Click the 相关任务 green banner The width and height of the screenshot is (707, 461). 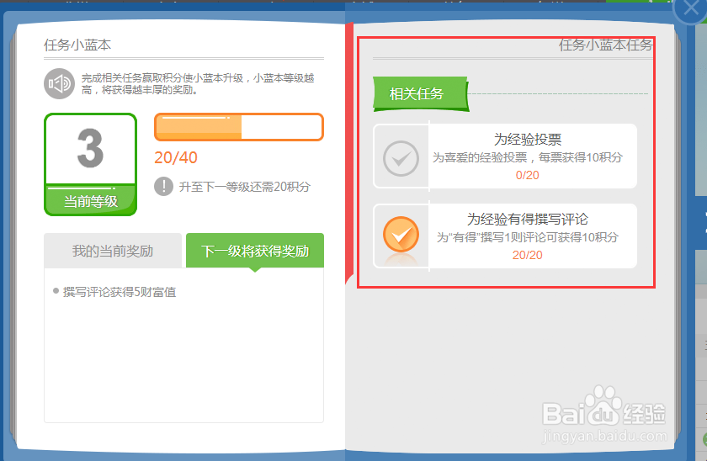[x=420, y=94]
